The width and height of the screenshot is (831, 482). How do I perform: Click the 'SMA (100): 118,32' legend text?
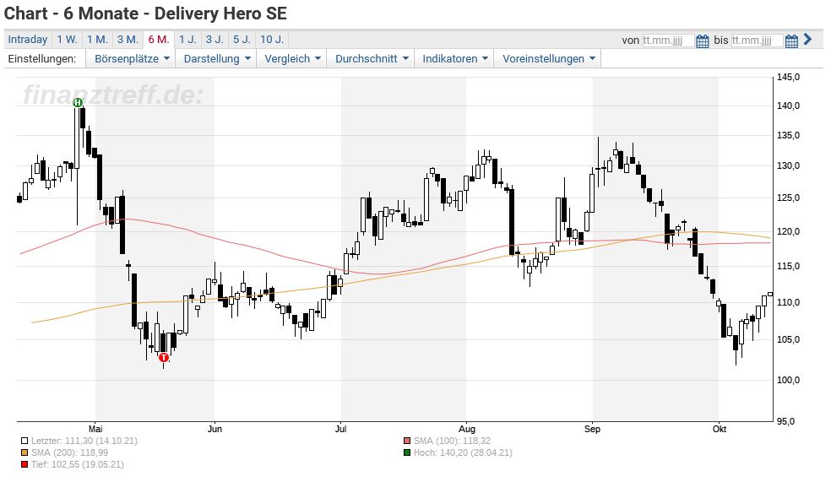pyautogui.click(x=452, y=441)
